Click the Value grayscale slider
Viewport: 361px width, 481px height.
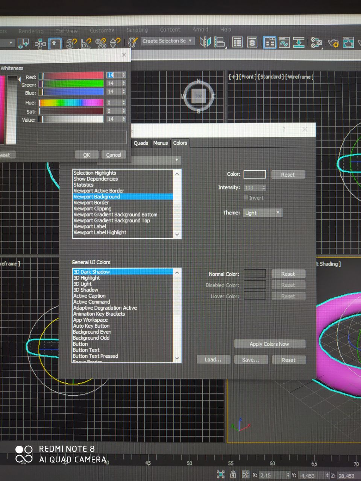coord(71,119)
